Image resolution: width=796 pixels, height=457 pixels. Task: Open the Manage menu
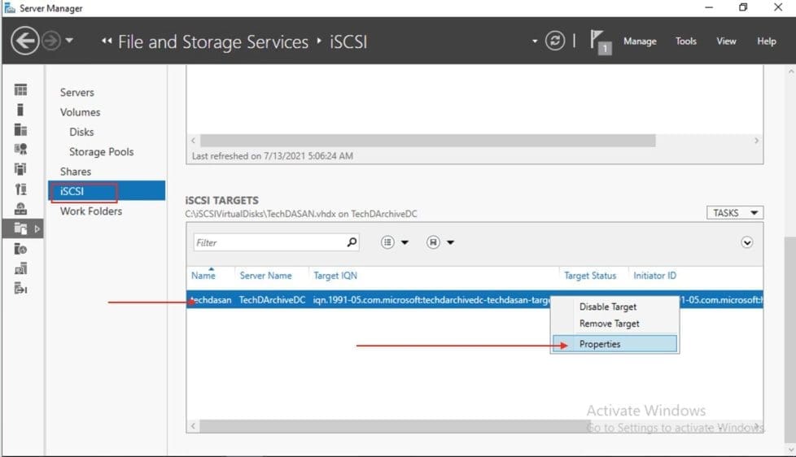point(639,41)
